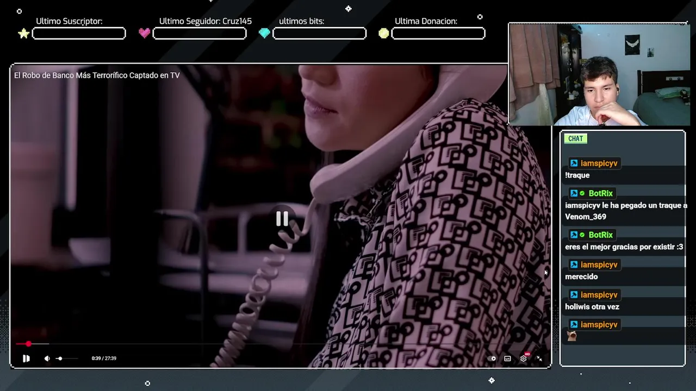The height and width of the screenshot is (391, 696).
Task: Adjust the video volume slider
Action: point(67,358)
